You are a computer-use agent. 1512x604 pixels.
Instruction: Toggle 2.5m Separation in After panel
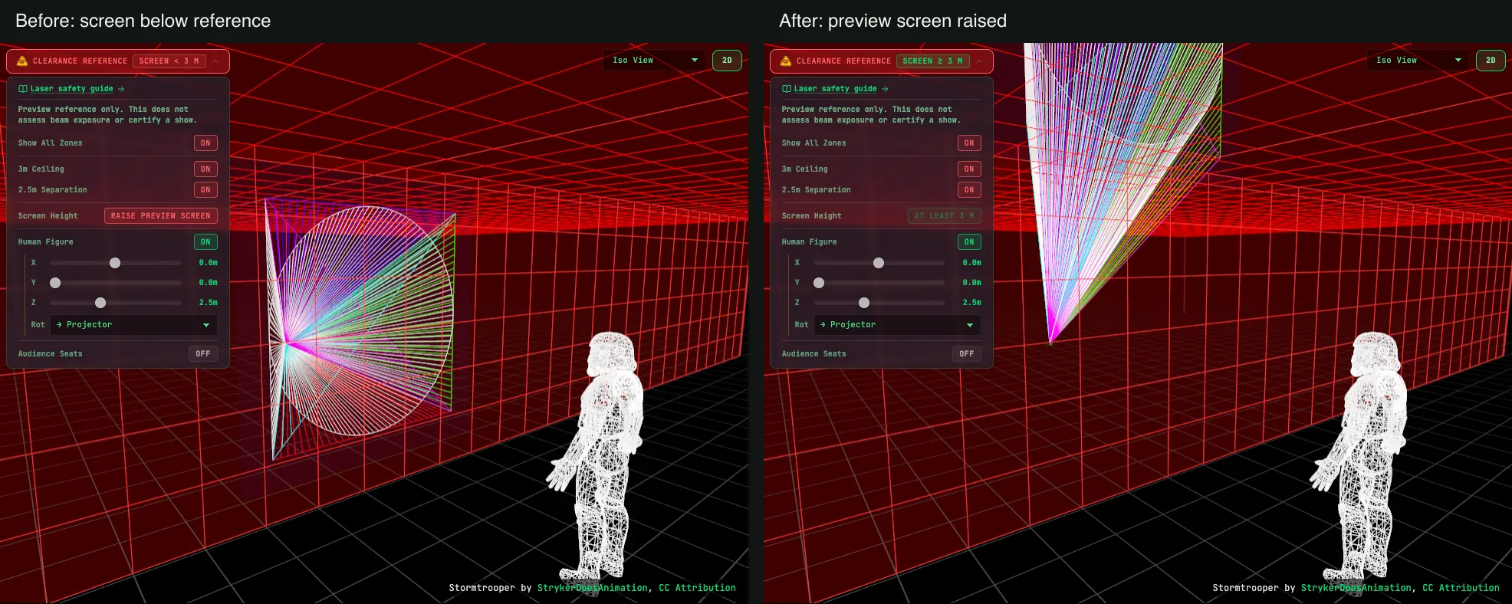969,190
